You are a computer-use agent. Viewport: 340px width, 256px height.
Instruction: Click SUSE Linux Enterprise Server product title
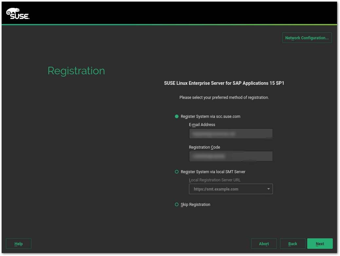coord(224,83)
